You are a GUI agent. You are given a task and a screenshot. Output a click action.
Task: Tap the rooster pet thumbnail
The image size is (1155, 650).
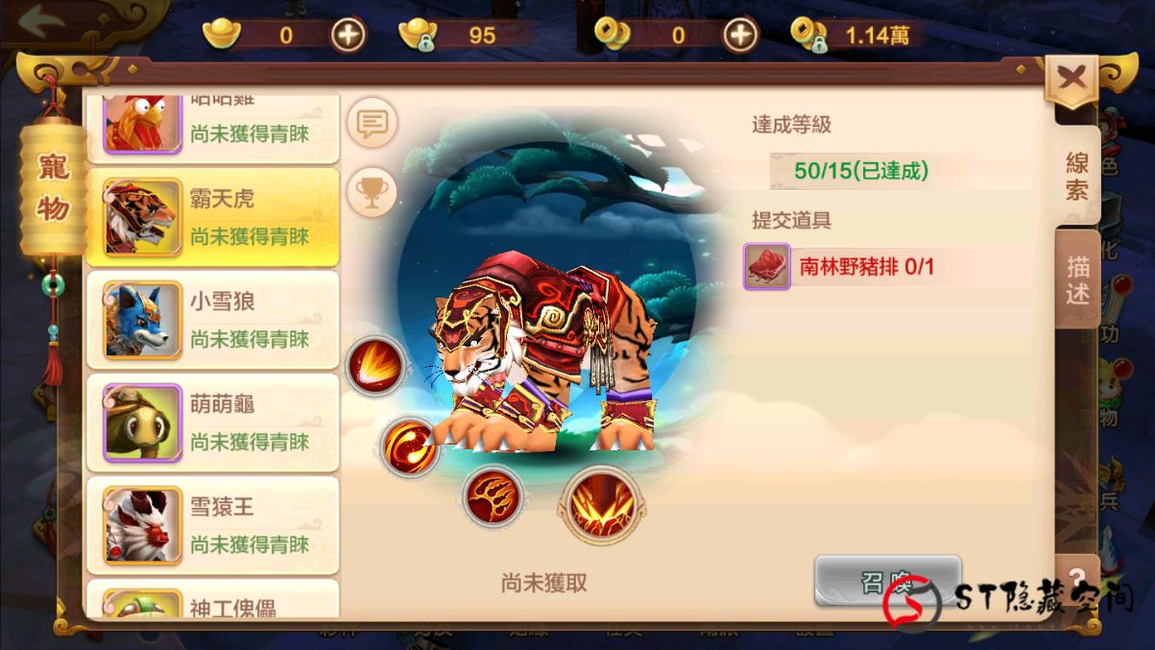[143, 124]
